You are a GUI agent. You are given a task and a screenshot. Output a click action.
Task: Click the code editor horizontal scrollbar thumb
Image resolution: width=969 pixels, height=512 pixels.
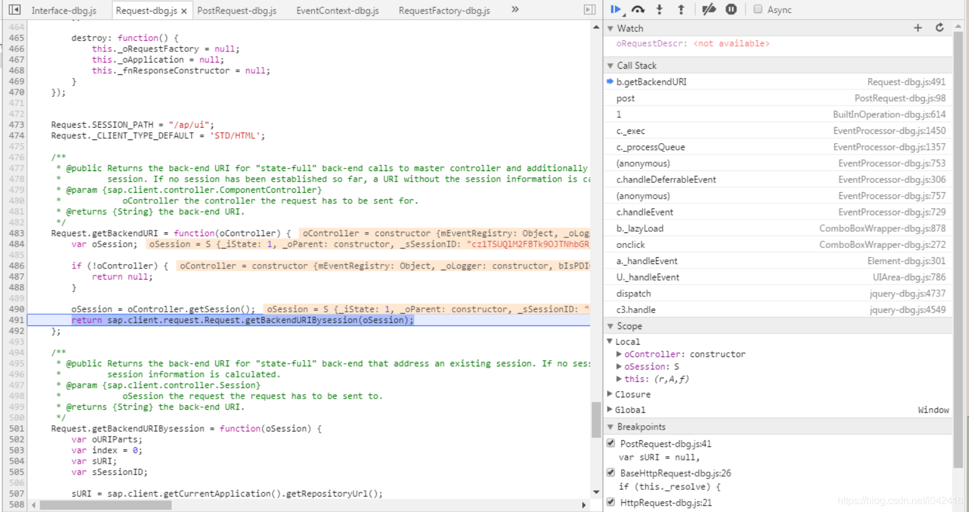tap(105, 505)
